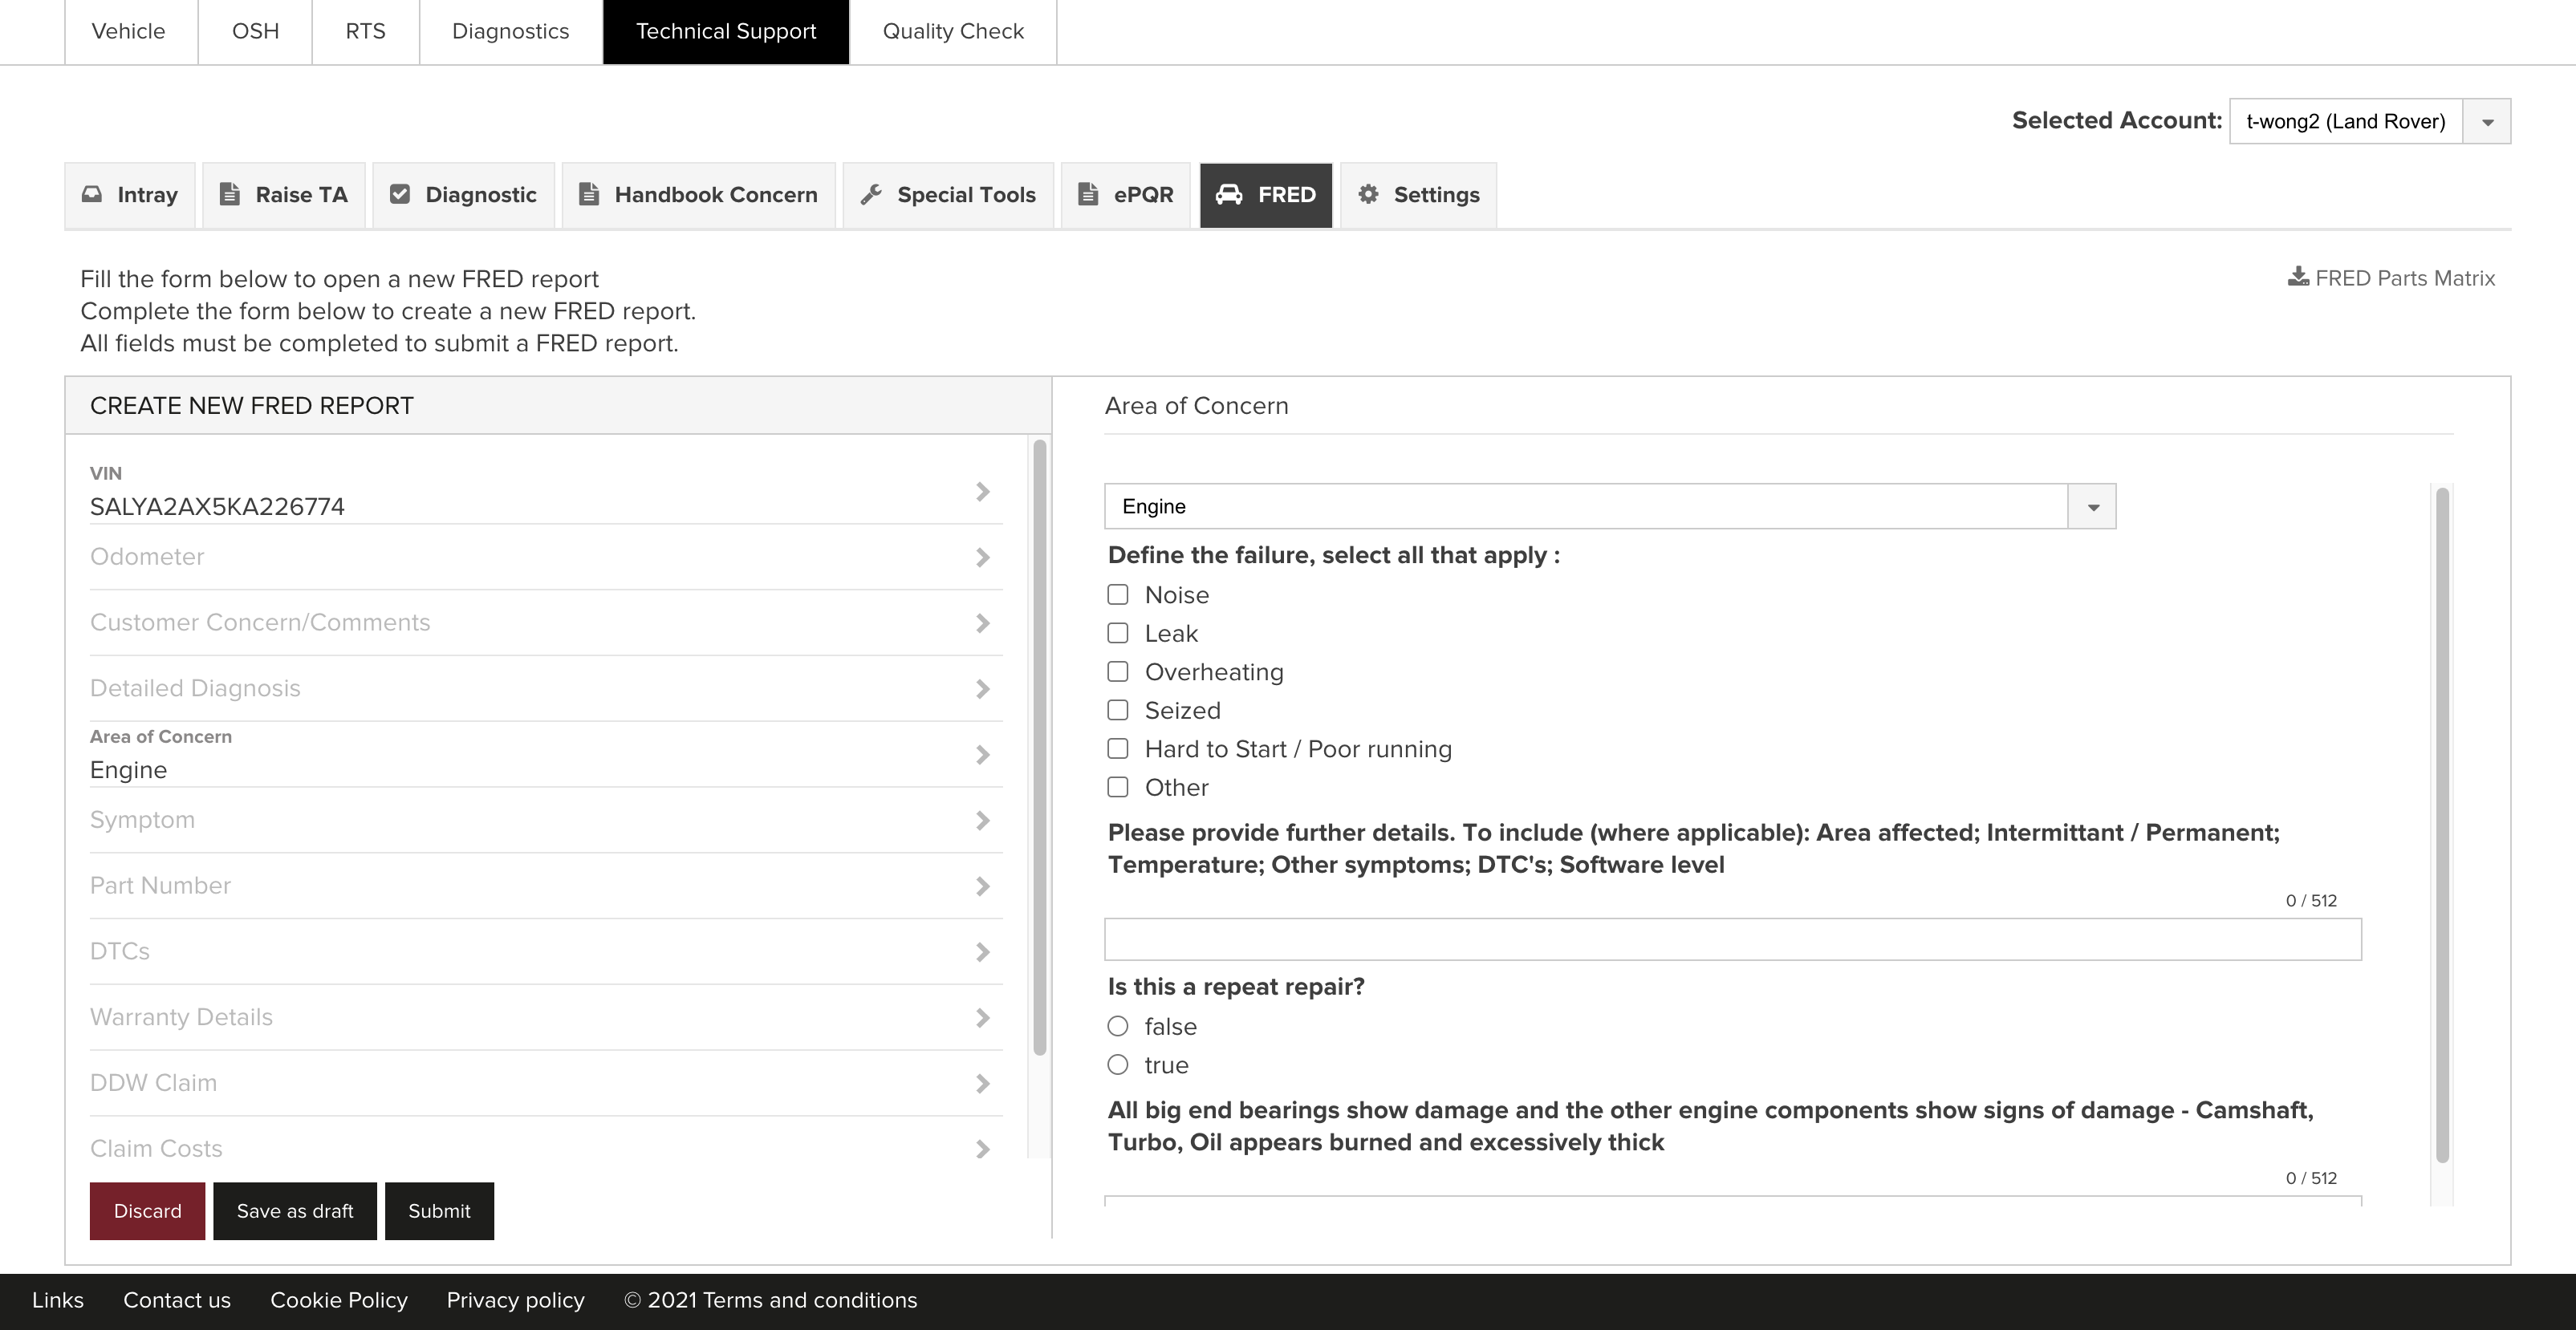Screen dimensions: 2576x1330
Task: Click the Intray tray icon
Action: coord(92,195)
